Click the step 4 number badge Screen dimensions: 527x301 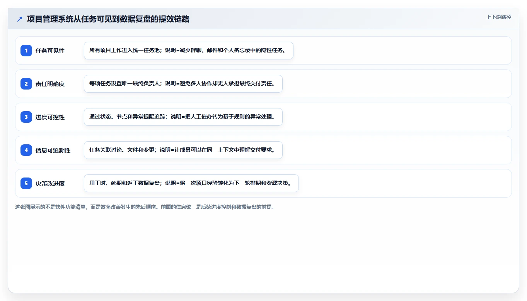click(26, 150)
